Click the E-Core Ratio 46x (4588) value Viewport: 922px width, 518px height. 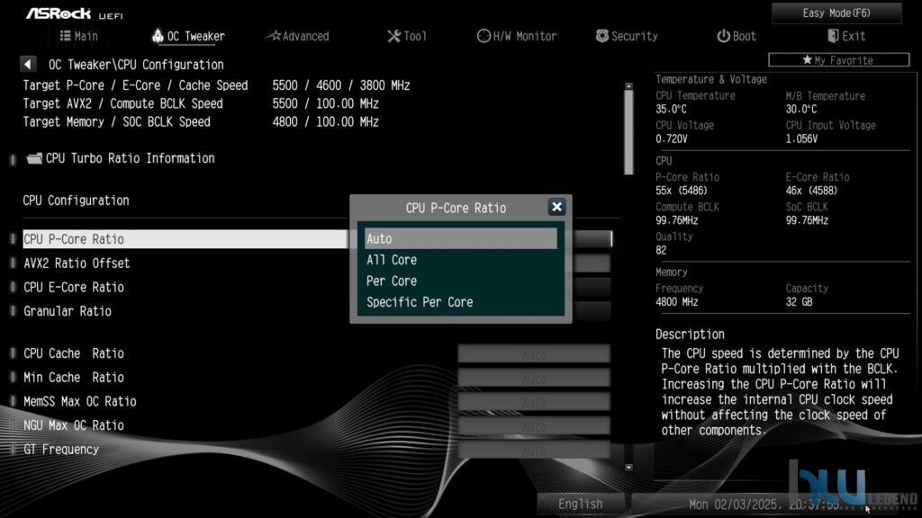811,191
